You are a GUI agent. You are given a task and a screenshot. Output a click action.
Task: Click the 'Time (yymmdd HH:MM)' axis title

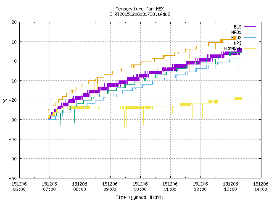click(140, 197)
